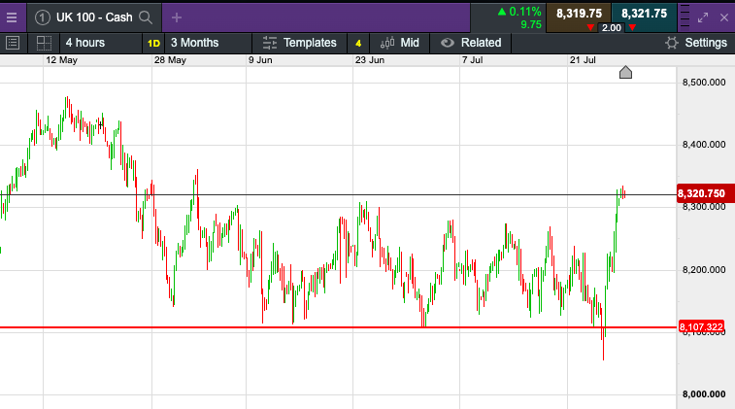Toggle the yellow 1D interval badge
The image size is (735, 409).
coord(153,43)
